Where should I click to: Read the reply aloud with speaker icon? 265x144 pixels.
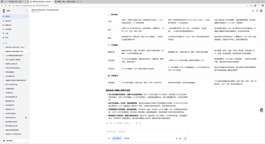[x=107, y=123]
